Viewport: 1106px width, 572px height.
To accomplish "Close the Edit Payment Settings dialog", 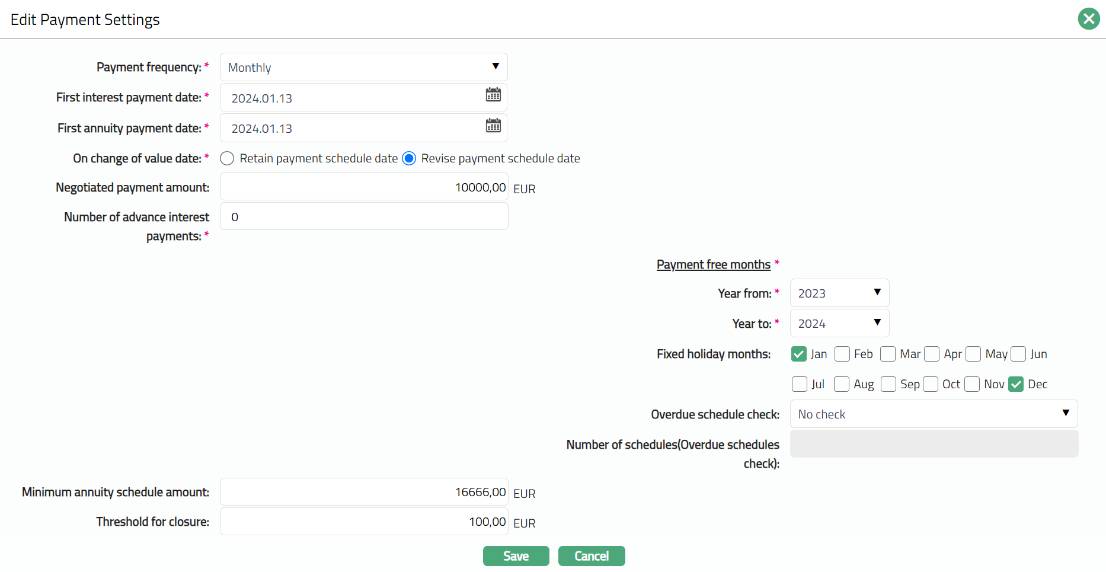I will coord(1088,19).
